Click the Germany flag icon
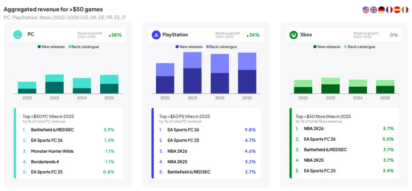The height and width of the screenshot is (191, 412). pyautogui.click(x=382, y=10)
